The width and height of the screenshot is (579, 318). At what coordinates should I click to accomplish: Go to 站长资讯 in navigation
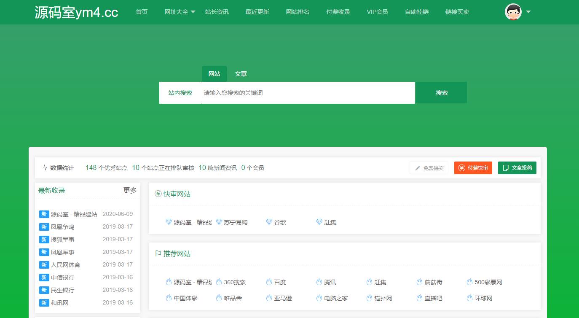point(217,12)
